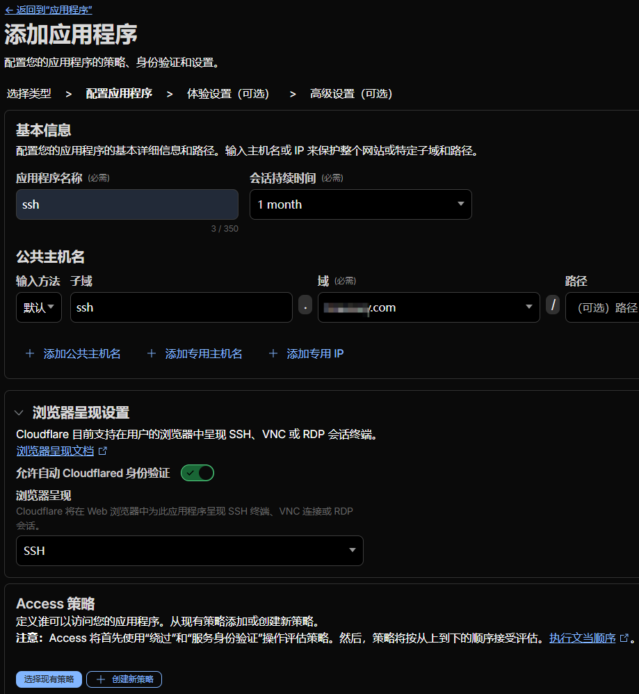This screenshot has width=639, height=694.
Task: Open the 会话持续时间 1 month dropdown
Action: (360, 204)
